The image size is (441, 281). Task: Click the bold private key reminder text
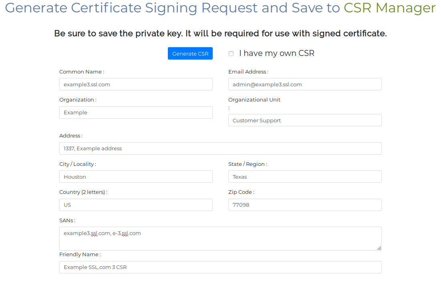[220, 34]
